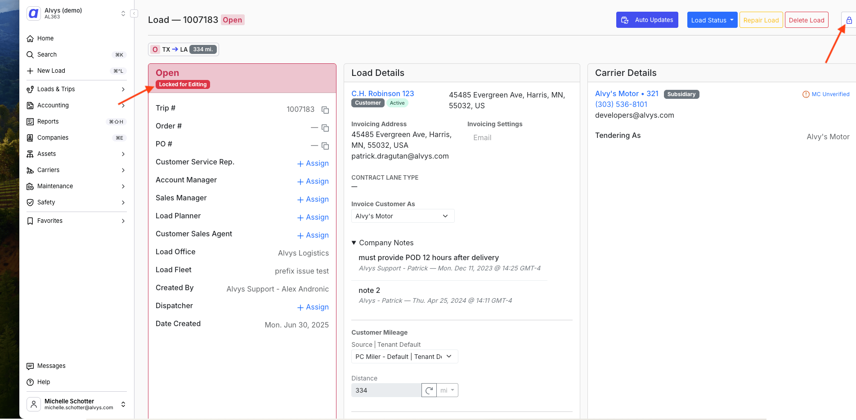
Task: Assign an Account Manager
Action: 313,181
